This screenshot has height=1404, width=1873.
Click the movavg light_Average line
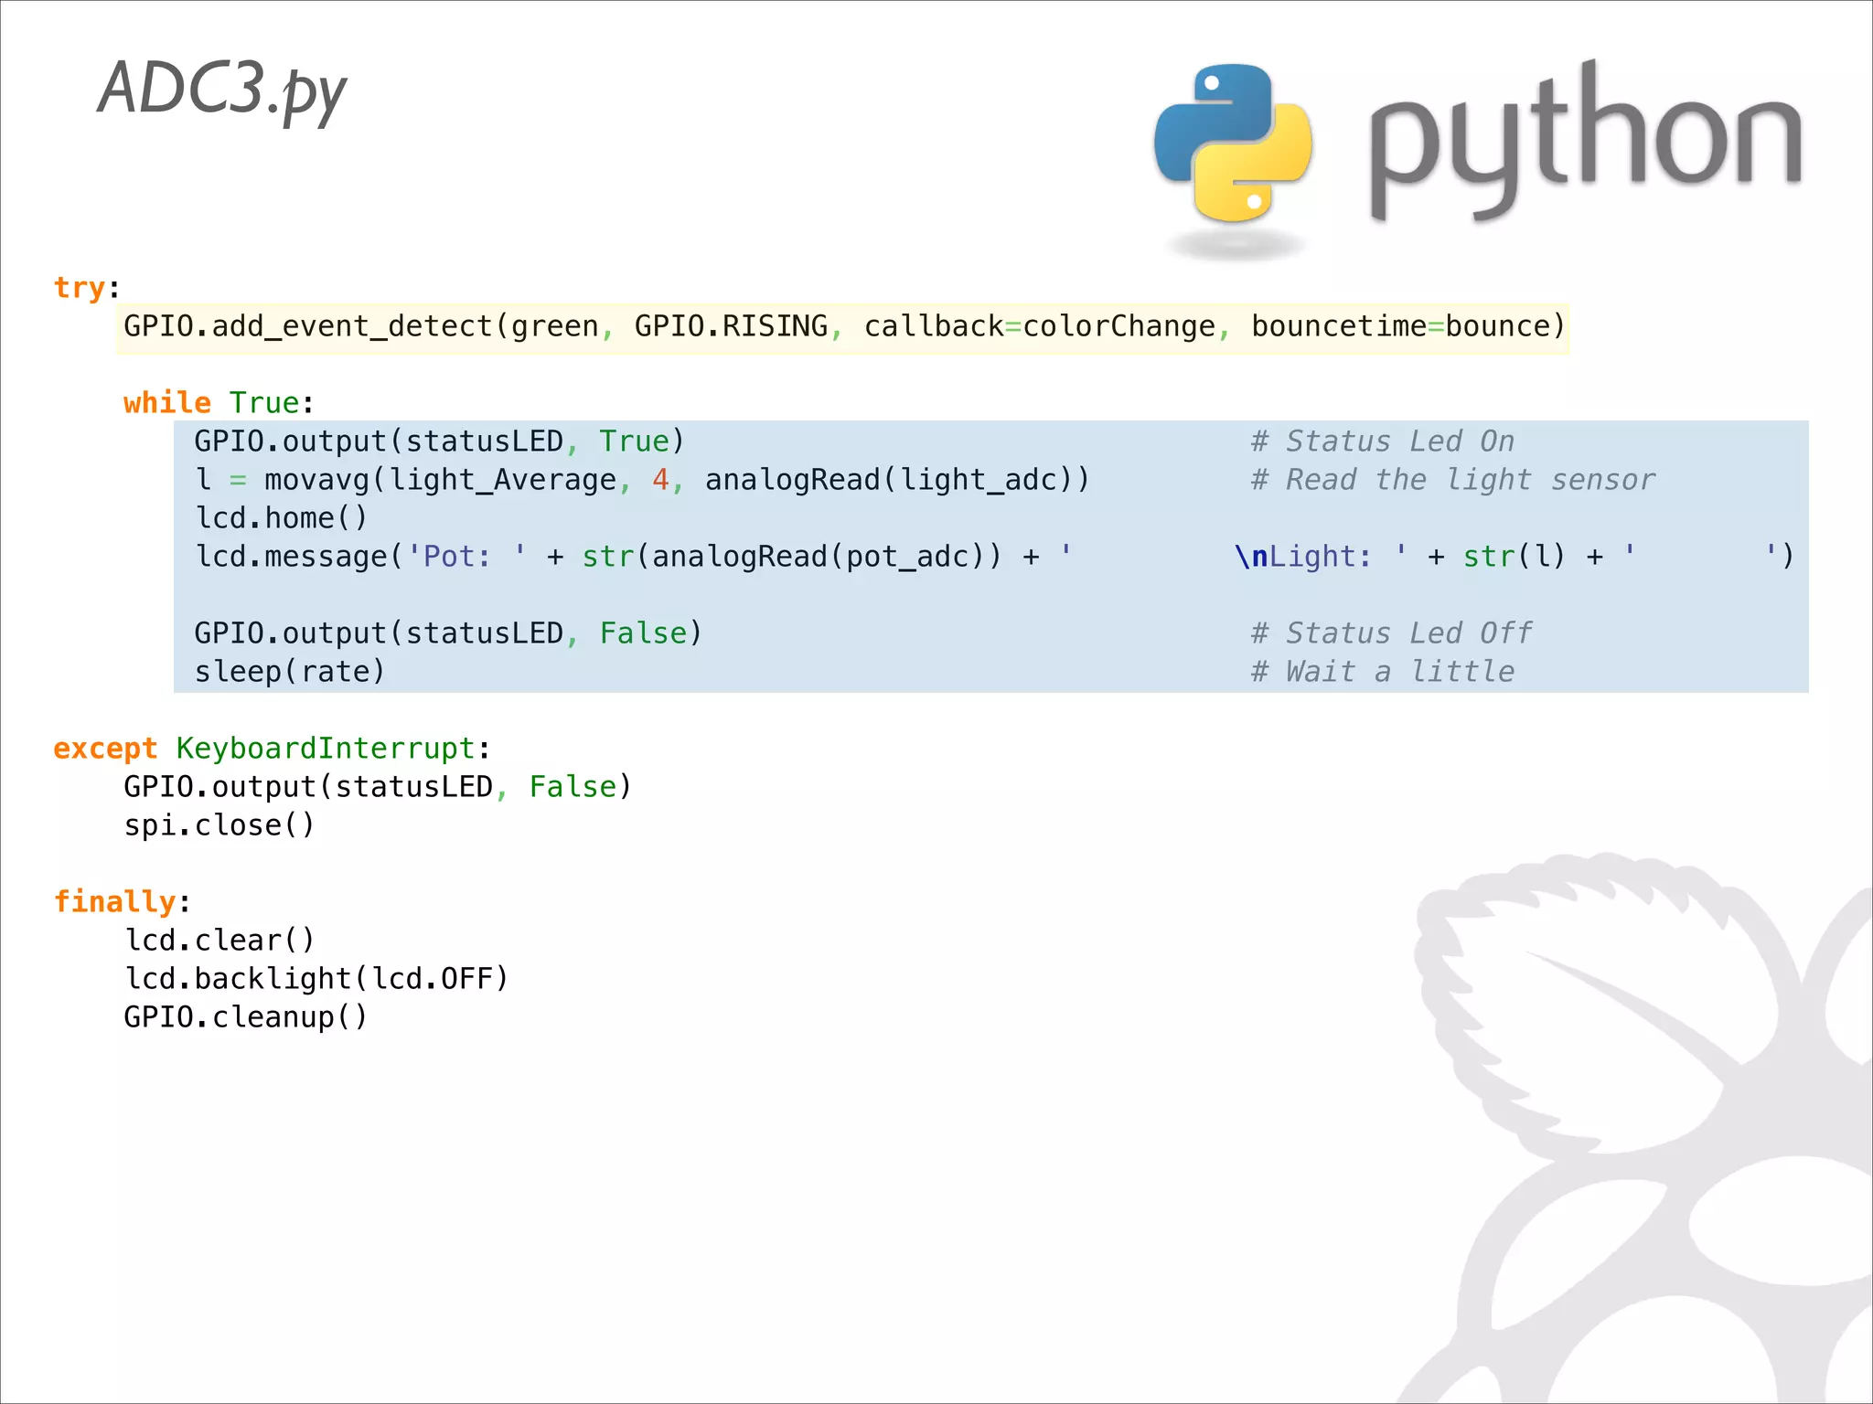tap(640, 481)
